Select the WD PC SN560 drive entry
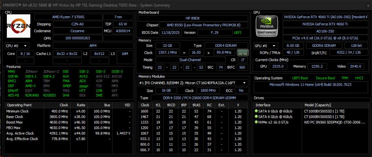The width and height of the screenshot is (372, 157). point(311,122)
